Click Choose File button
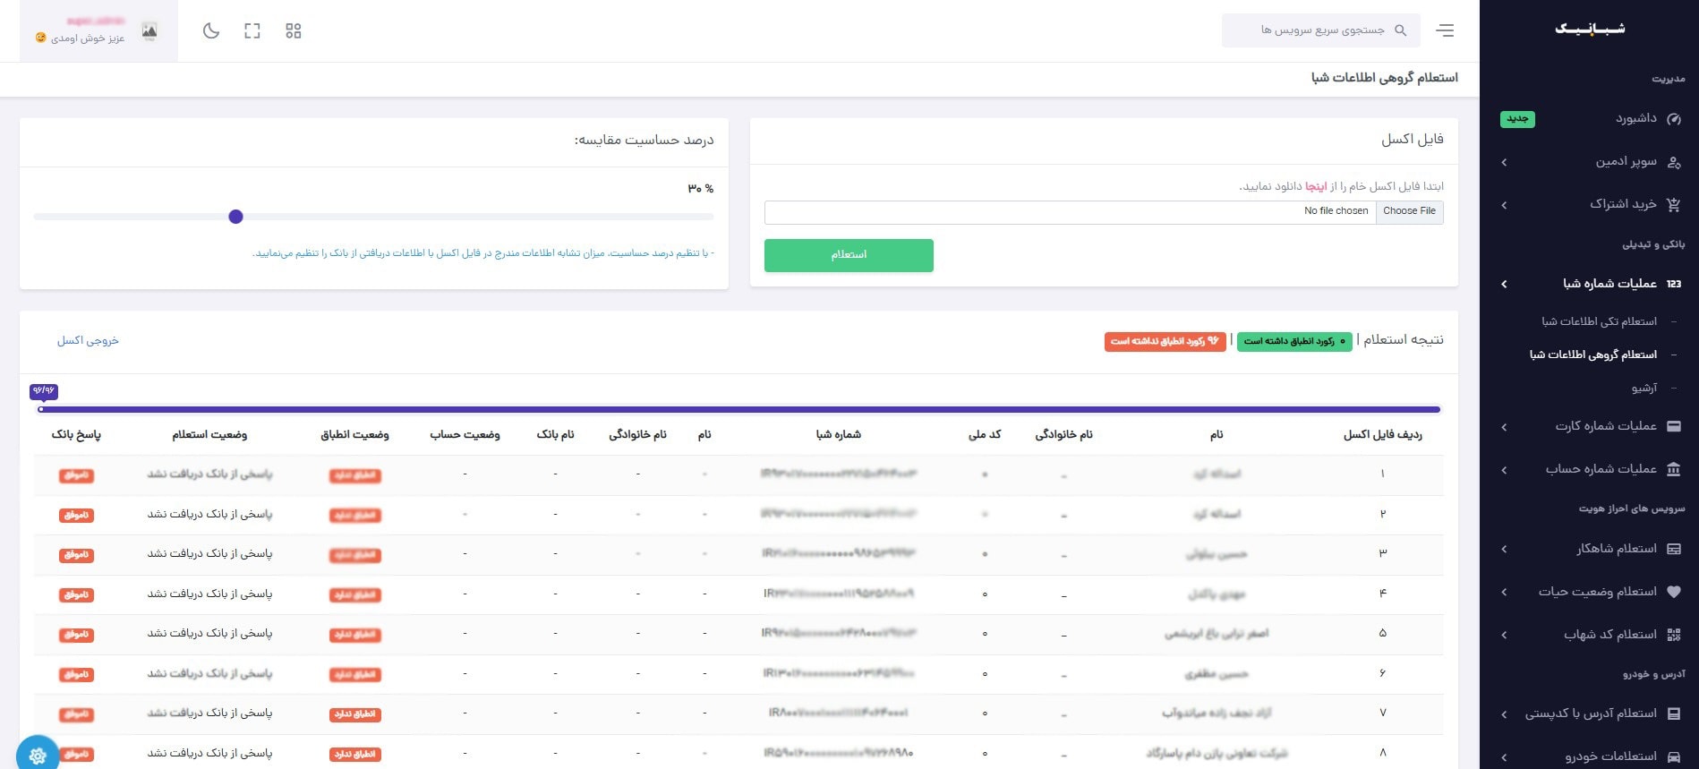 (x=1409, y=211)
